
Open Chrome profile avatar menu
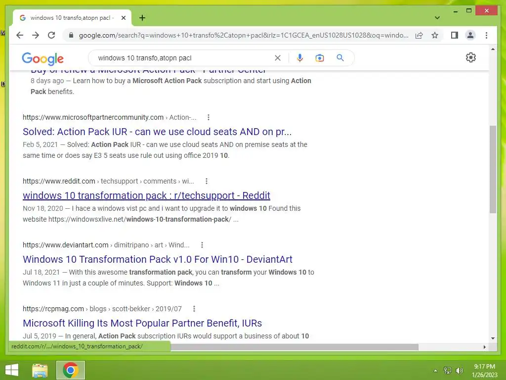click(470, 35)
